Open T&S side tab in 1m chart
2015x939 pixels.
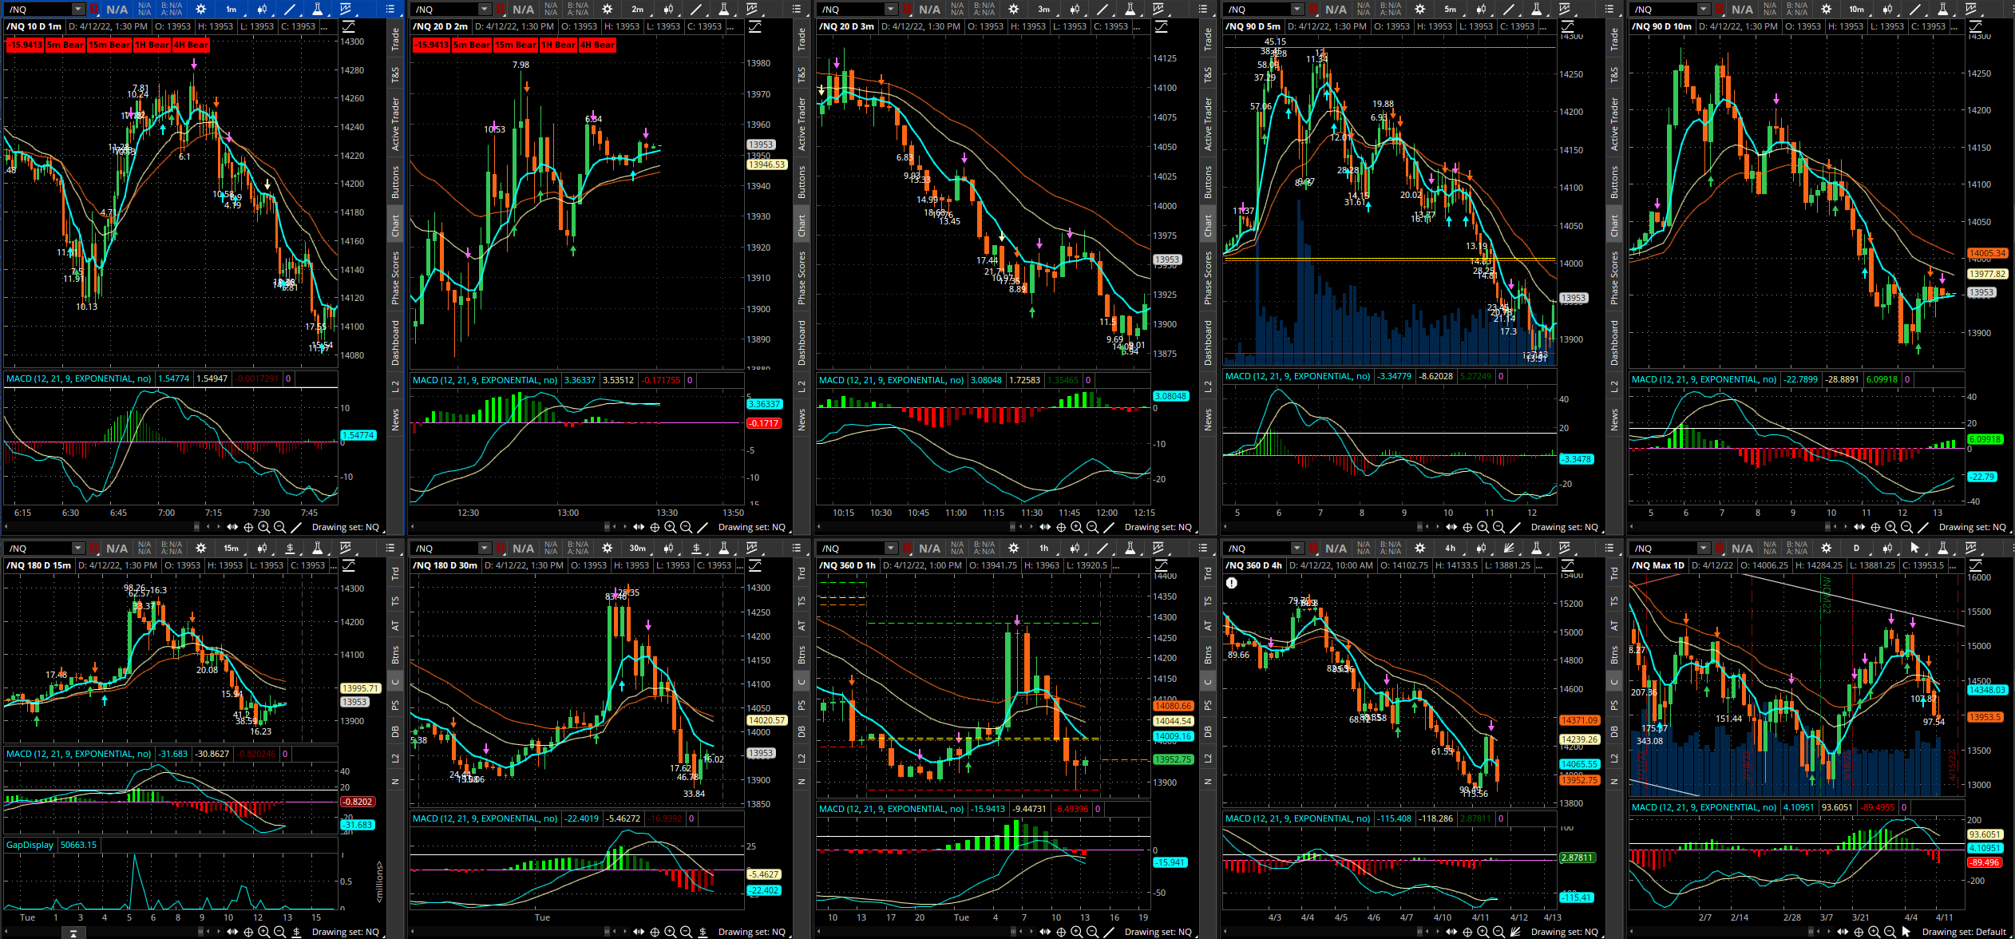point(395,74)
